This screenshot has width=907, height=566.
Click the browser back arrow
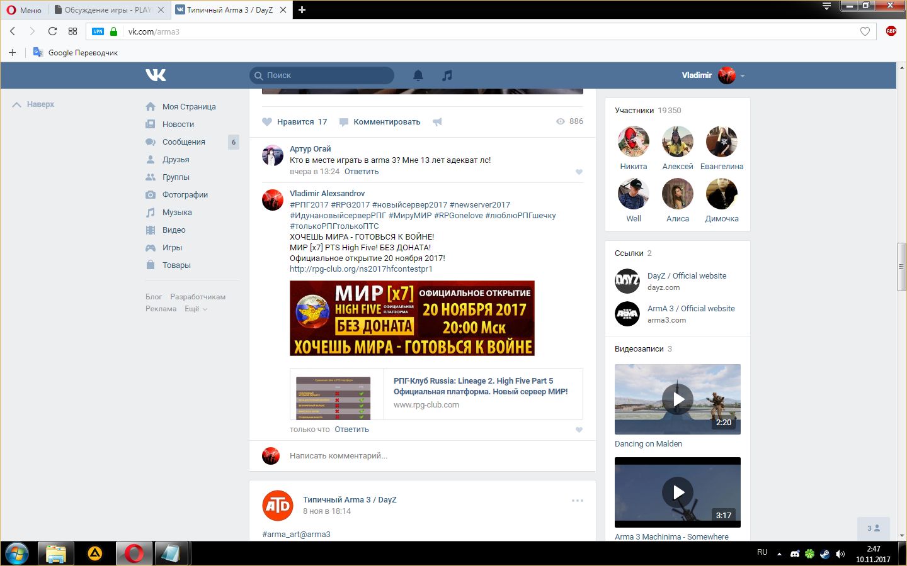(13, 31)
